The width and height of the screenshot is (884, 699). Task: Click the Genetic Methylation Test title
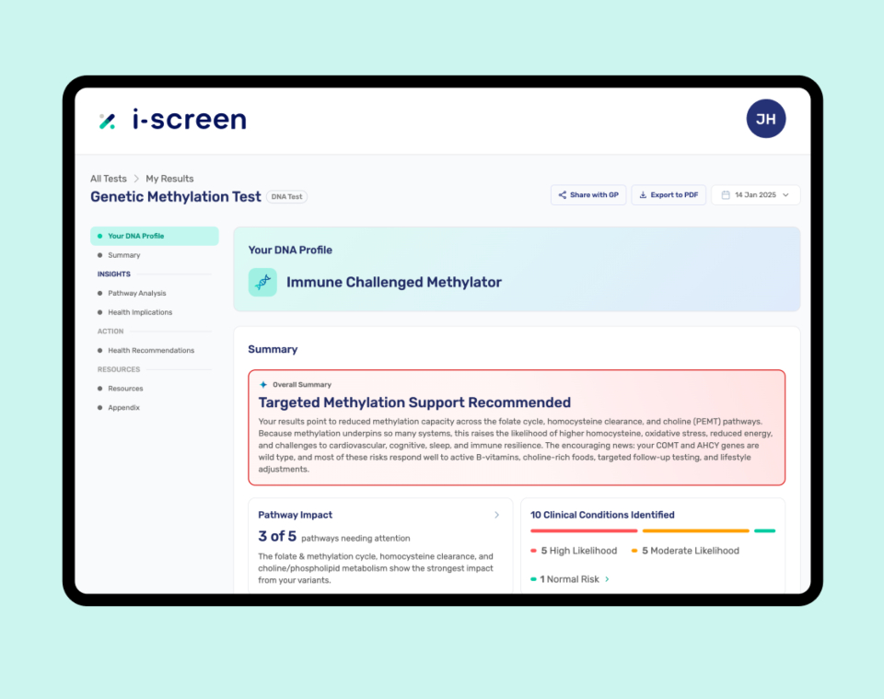coord(175,197)
